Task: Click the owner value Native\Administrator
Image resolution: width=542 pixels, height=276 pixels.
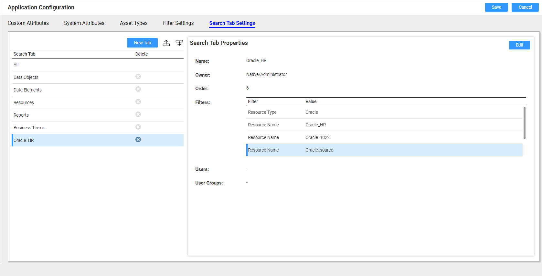Action: click(x=266, y=74)
